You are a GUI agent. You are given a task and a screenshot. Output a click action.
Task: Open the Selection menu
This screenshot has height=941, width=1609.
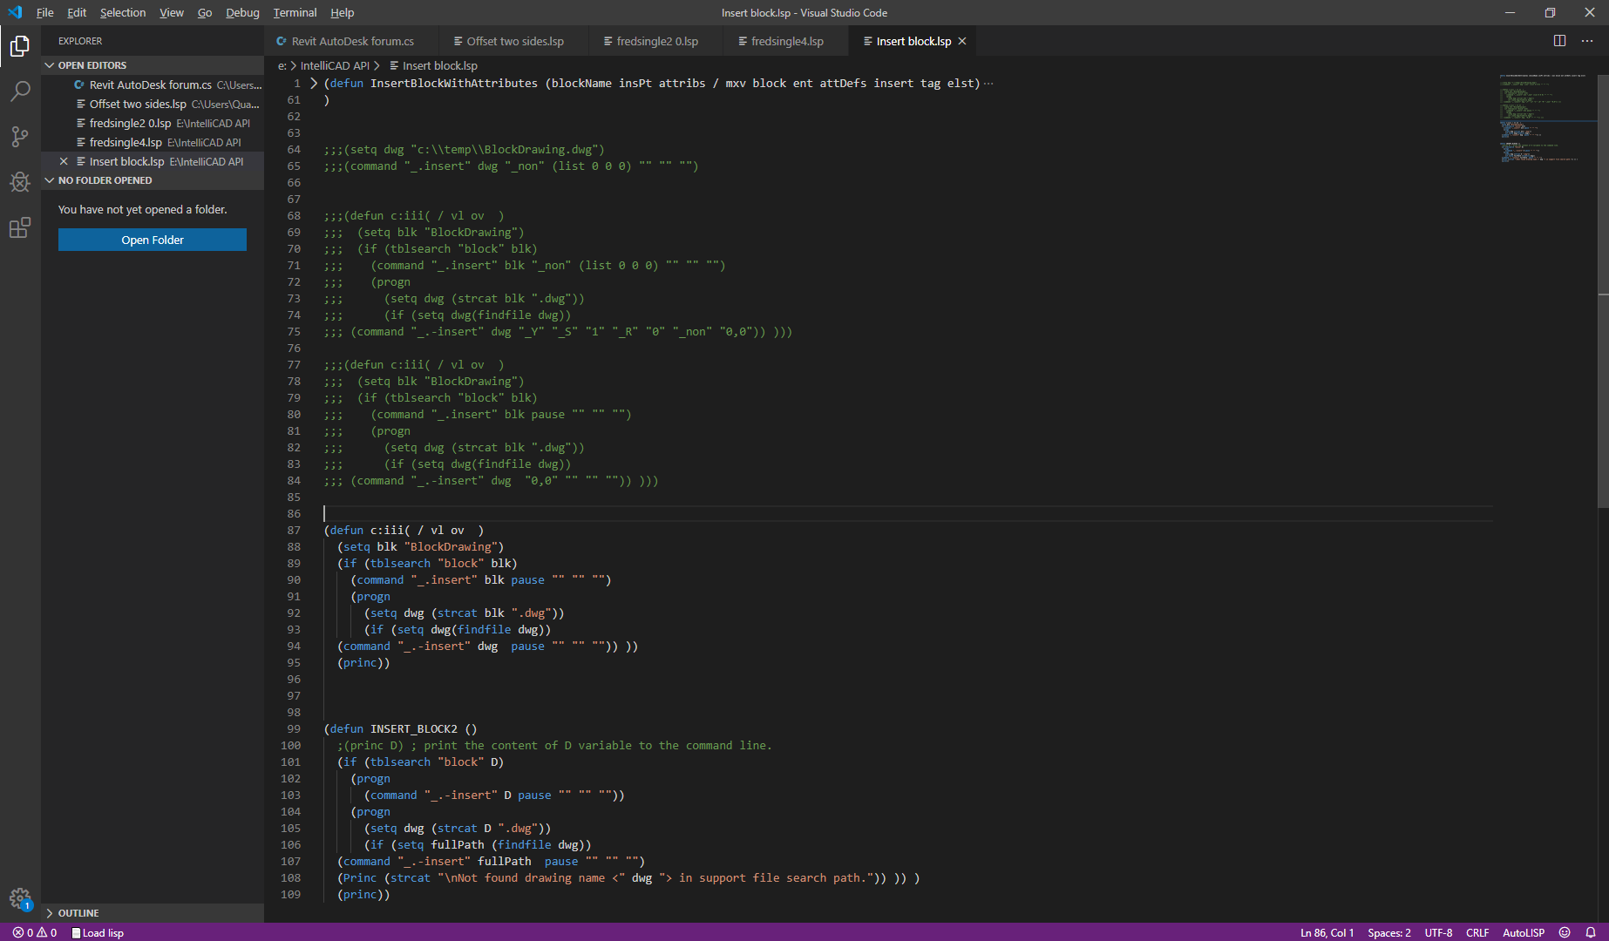pyautogui.click(x=123, y=12)
